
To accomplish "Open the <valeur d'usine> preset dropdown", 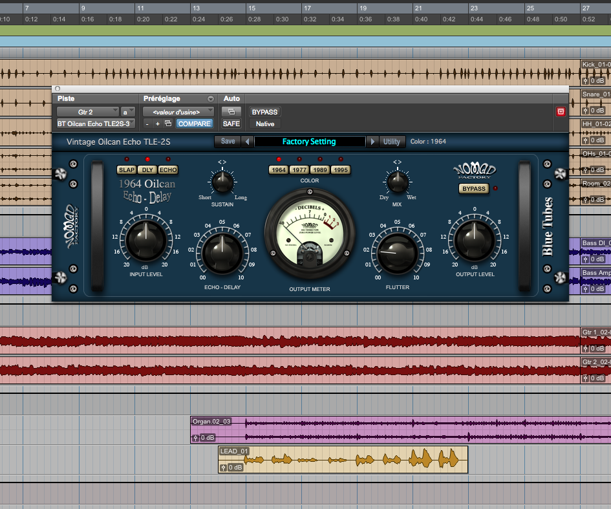I will [x=178, y=112].
